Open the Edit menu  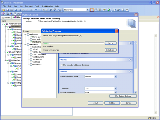click(9, 6)
